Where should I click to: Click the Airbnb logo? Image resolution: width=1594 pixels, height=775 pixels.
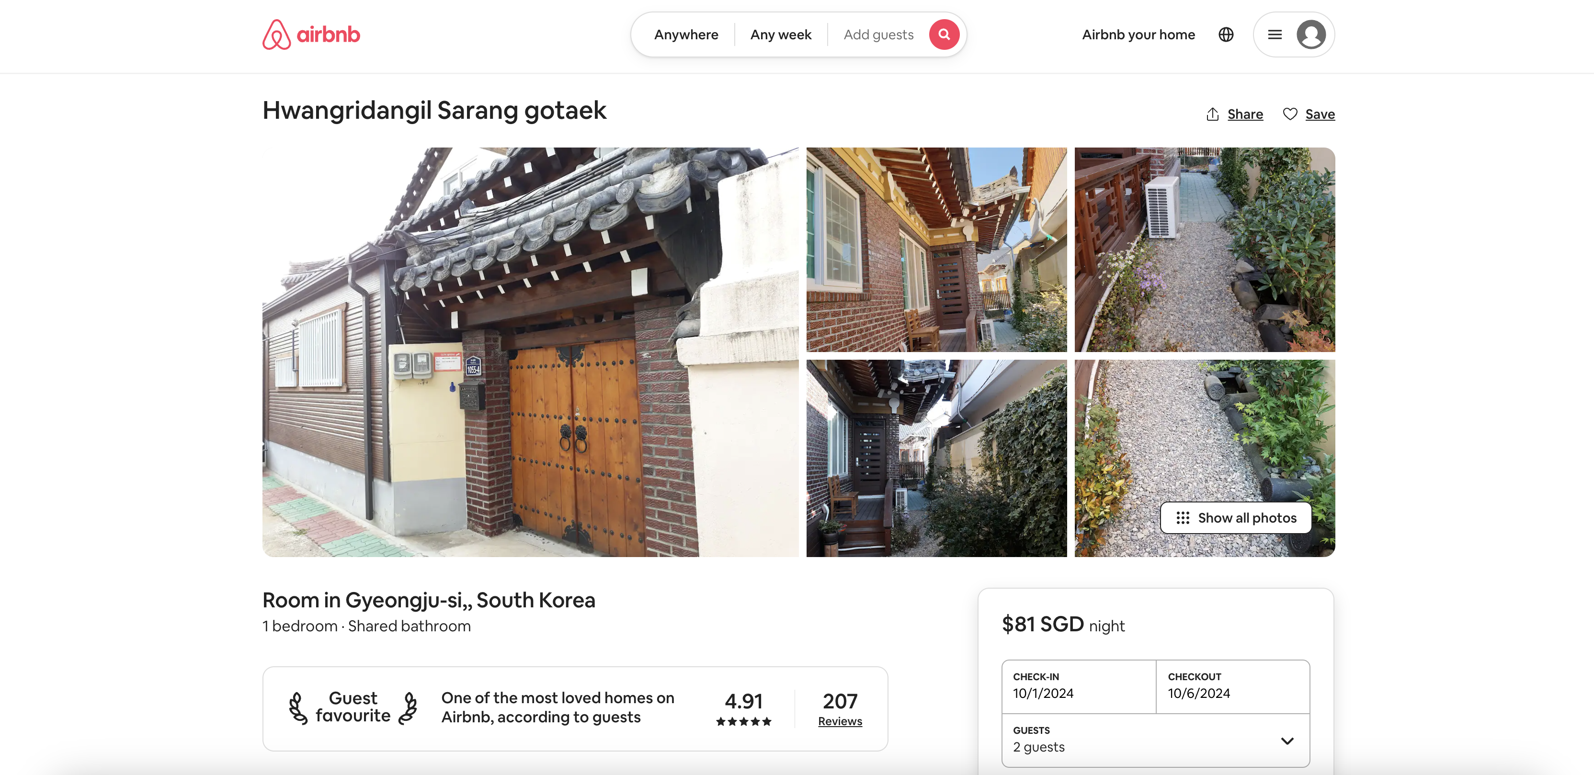(x=311, y=34)
